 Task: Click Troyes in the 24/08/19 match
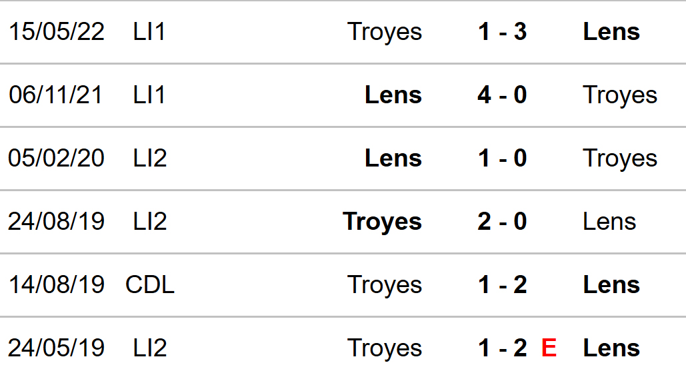click(382, 222)
